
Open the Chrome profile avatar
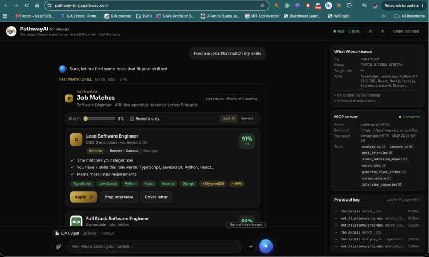tap(375, 5)
